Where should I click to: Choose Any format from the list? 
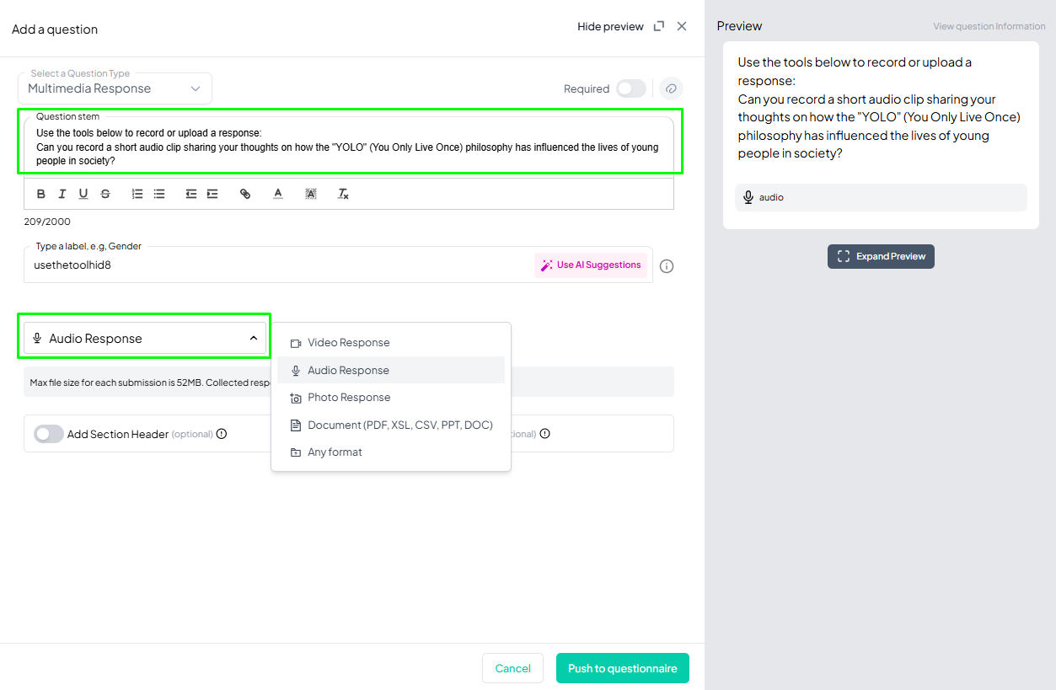click(x=391, y=452)
